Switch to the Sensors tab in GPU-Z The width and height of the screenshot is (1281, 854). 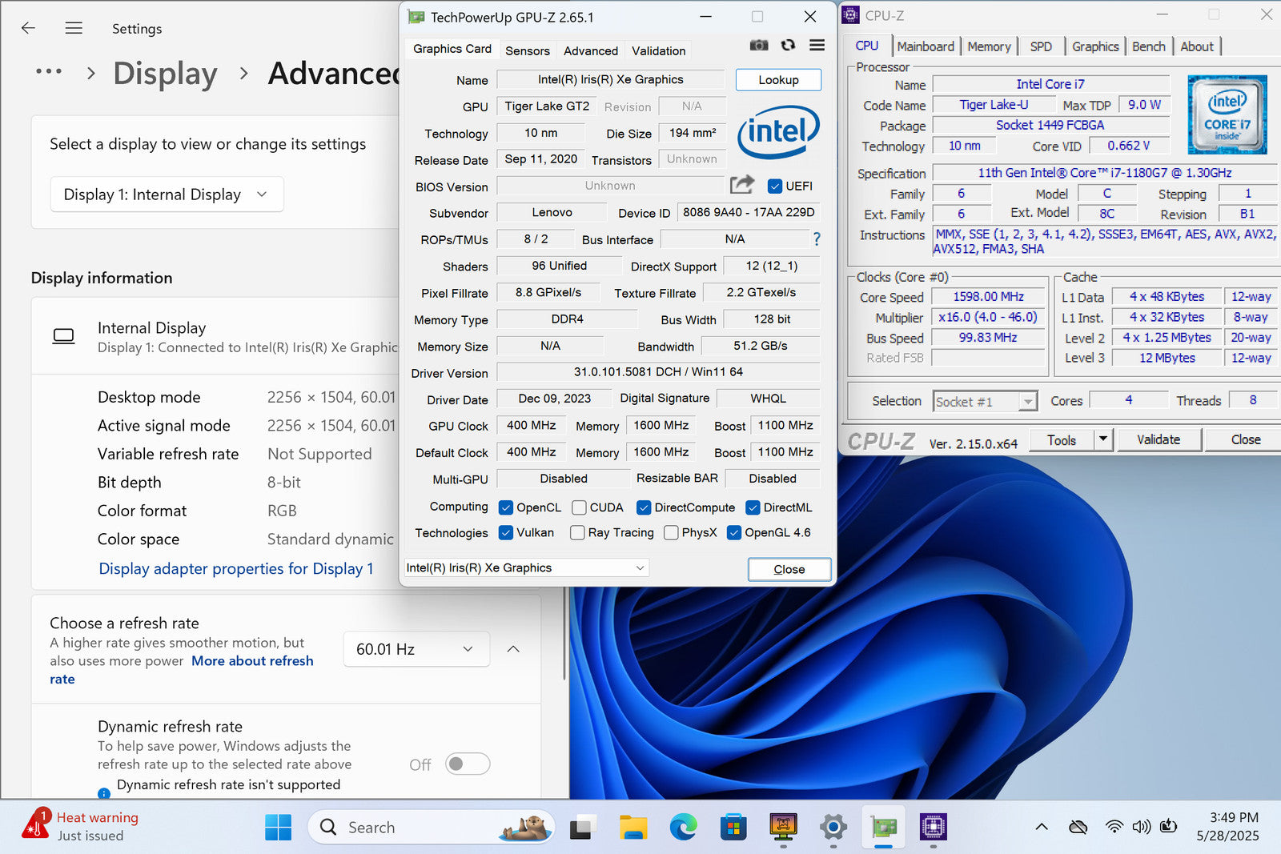(527, 50)
